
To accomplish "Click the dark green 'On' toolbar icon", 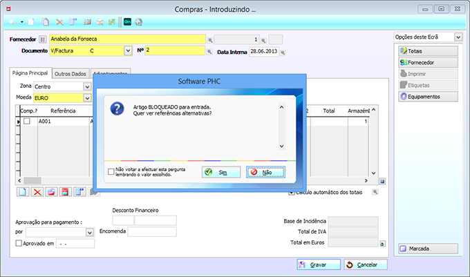I will [127, 22].
